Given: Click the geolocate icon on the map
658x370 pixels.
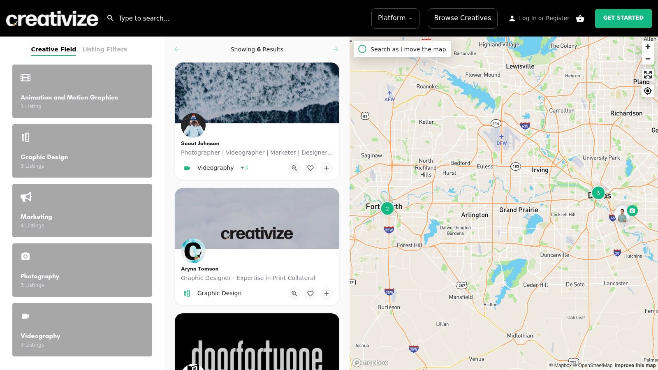Looking at the screenshot, I should pos(648,91).
